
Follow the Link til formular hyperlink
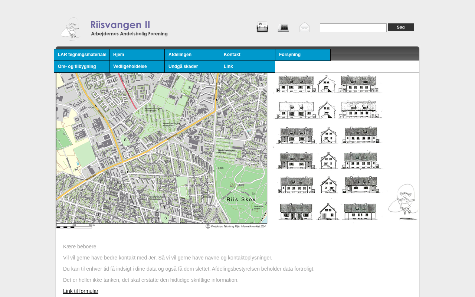click(x=81, y=291)
